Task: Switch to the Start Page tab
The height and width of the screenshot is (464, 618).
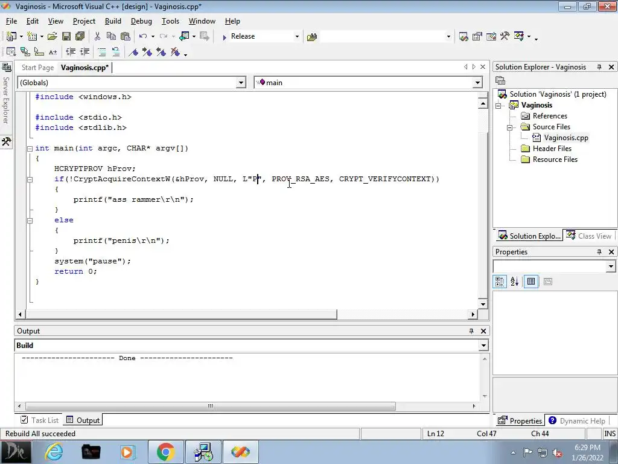Action: click(37, 68)
